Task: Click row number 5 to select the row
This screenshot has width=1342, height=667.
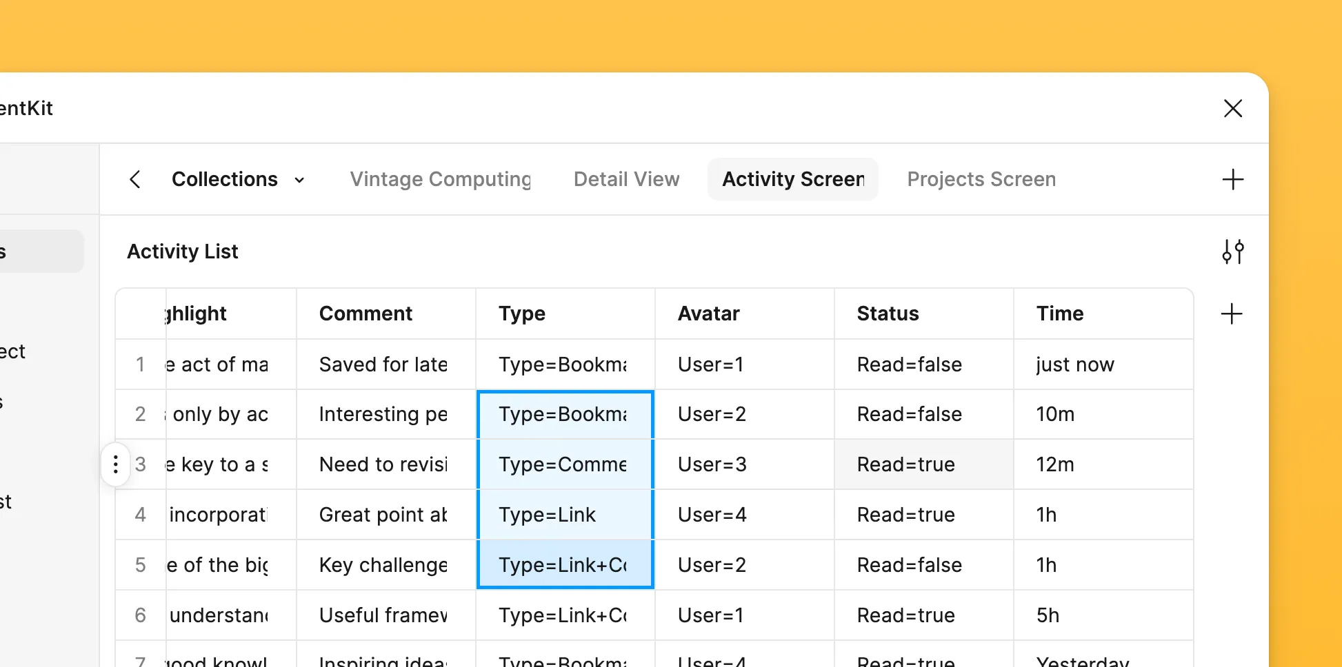Action: (141, 565)
